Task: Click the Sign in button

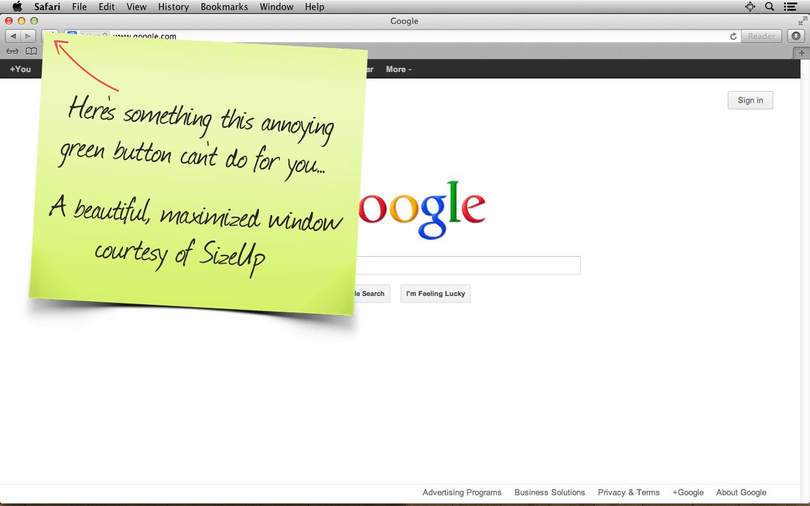Action: [750, 100]
